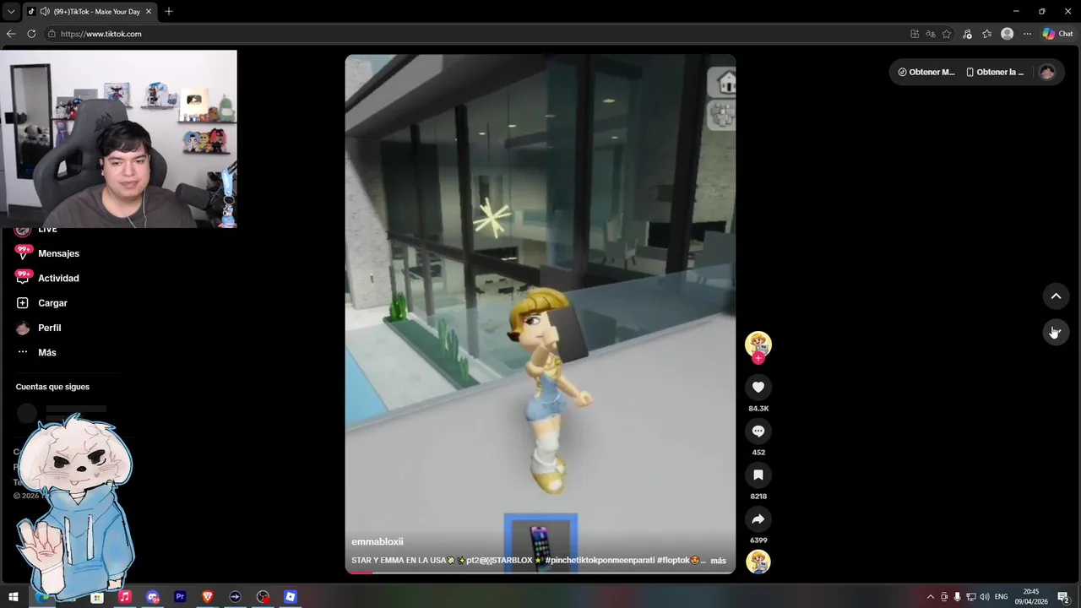Show hidden system tray icons
Screen dimensions: 1081x608
click(931, 597)
